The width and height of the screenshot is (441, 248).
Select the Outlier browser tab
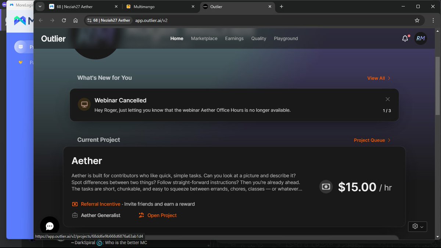(237, 7)
